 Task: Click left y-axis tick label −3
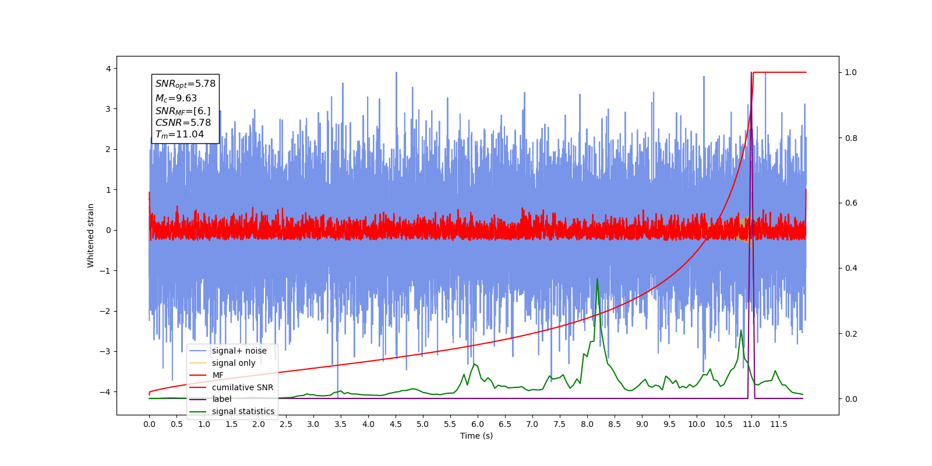104,351
